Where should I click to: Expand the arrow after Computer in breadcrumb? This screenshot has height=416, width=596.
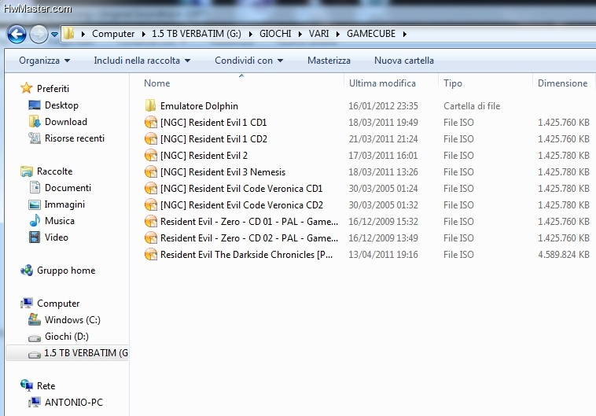(x=143, y=35)
